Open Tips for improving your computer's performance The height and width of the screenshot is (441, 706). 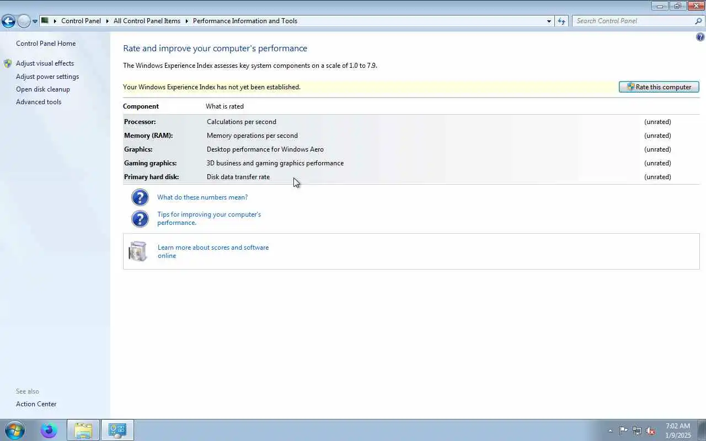(x=209, y=218)
